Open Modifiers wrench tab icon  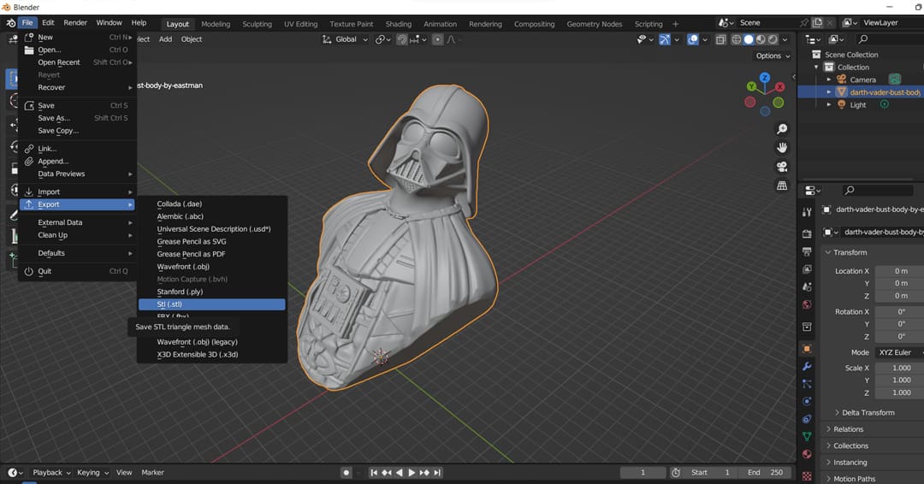pyautogui.click(x=807, y=366)
